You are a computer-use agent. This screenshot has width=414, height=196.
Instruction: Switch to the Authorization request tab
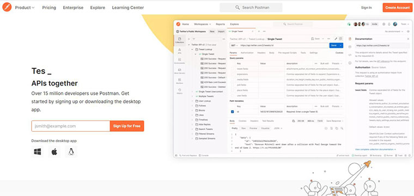pos(247,53)
